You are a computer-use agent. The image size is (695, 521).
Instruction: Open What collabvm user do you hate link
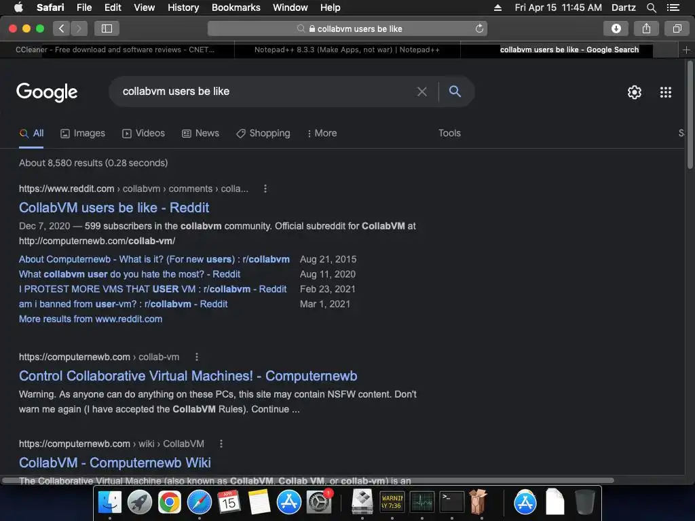(x=130, y=275)
